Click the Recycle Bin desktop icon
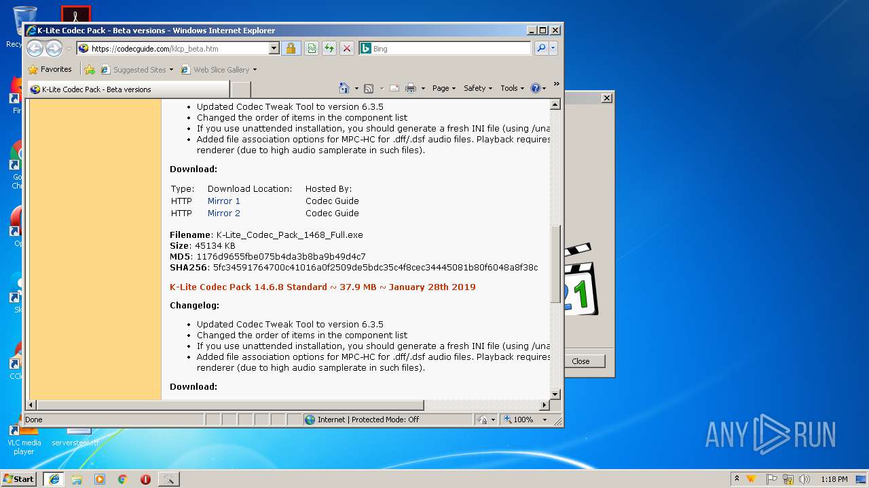 pyautogui.click(x=24, y=27)
